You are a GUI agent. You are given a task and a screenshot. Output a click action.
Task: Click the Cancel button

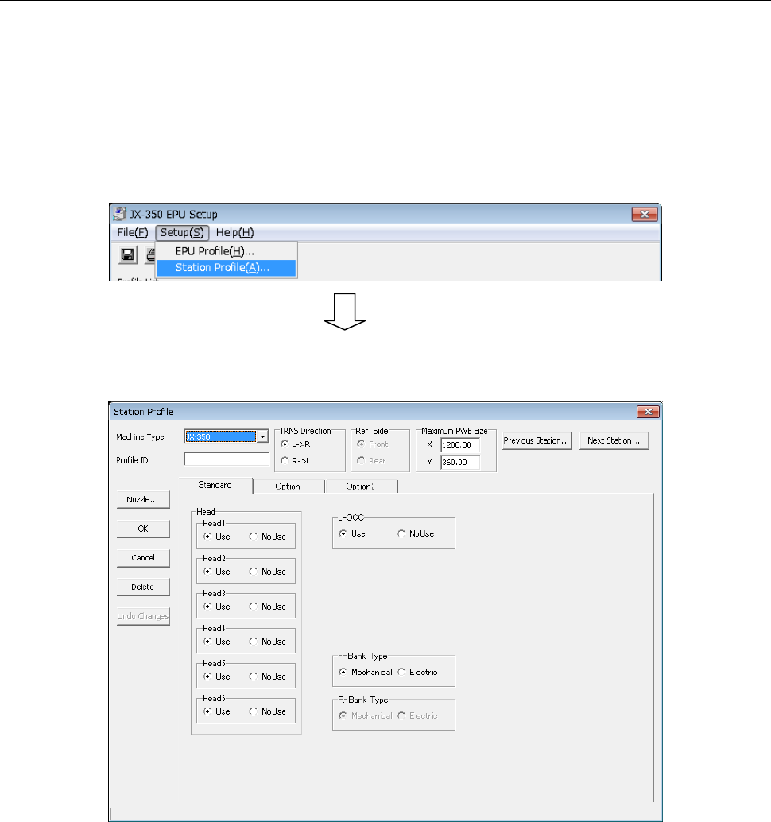coord(142,558)
